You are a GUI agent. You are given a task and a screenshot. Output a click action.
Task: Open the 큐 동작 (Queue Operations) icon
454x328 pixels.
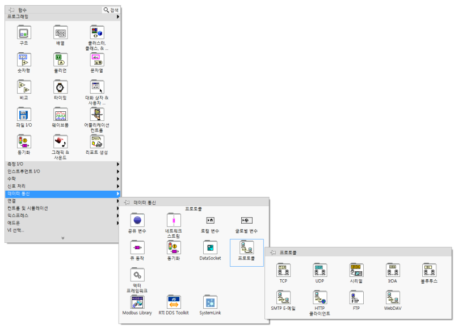[x=137, y=247]
